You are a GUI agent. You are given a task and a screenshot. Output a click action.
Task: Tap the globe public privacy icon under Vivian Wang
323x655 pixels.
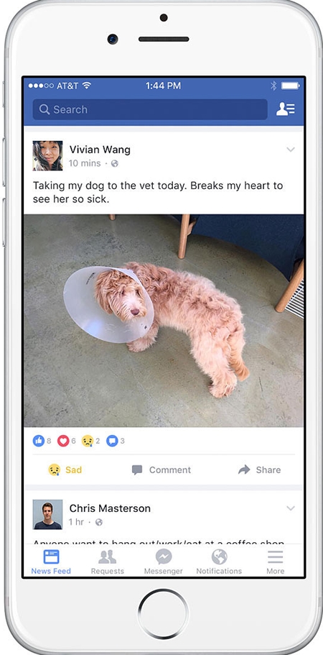[x=115, y=163]
